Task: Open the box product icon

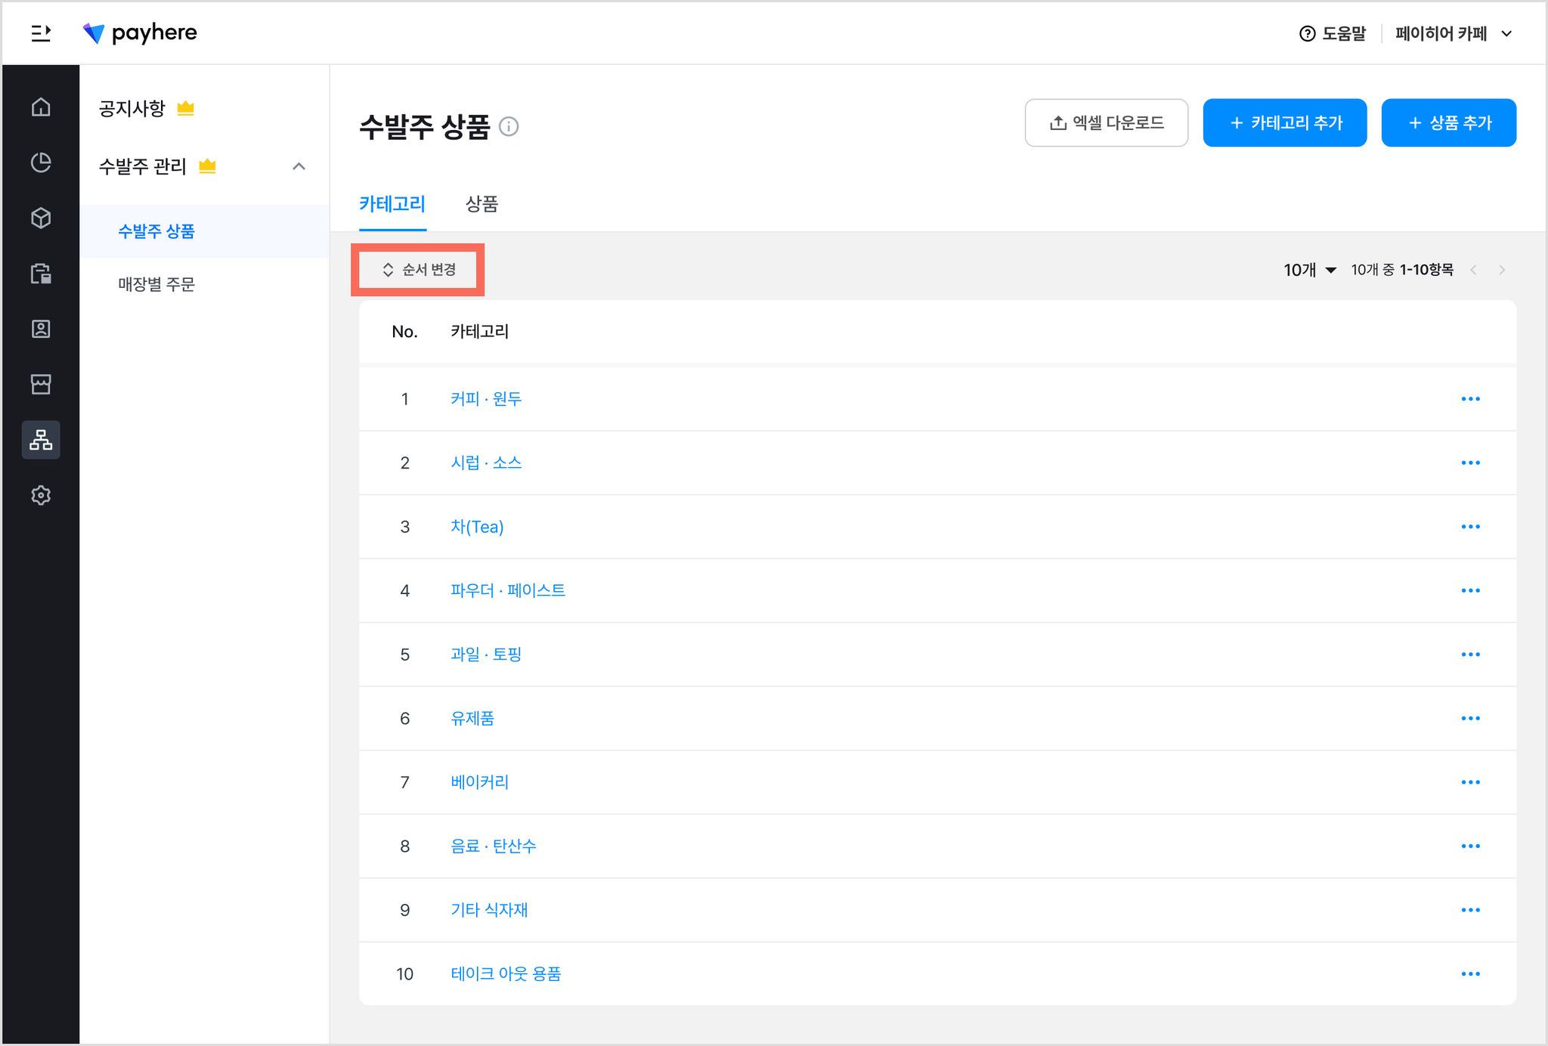Action: pos(41,218)
